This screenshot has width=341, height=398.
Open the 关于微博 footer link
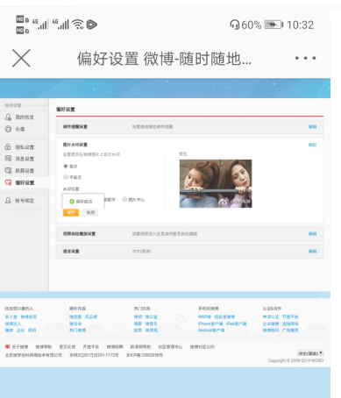[x=20, y=347]
